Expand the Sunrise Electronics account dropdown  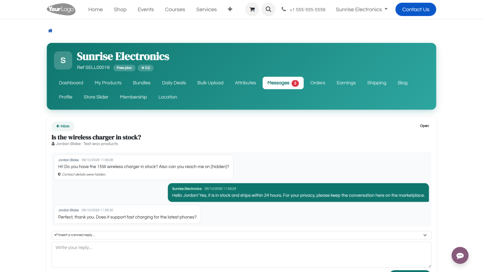(x=362, y=9)
